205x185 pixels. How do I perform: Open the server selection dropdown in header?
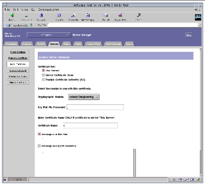[x=49, y=35]
